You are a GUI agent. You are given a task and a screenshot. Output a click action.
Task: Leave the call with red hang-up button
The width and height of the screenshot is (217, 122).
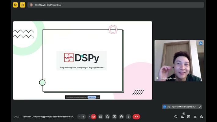[x=136, y=117]
